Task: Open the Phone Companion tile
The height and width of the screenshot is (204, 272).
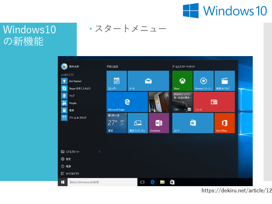Action: coord(138,123)
